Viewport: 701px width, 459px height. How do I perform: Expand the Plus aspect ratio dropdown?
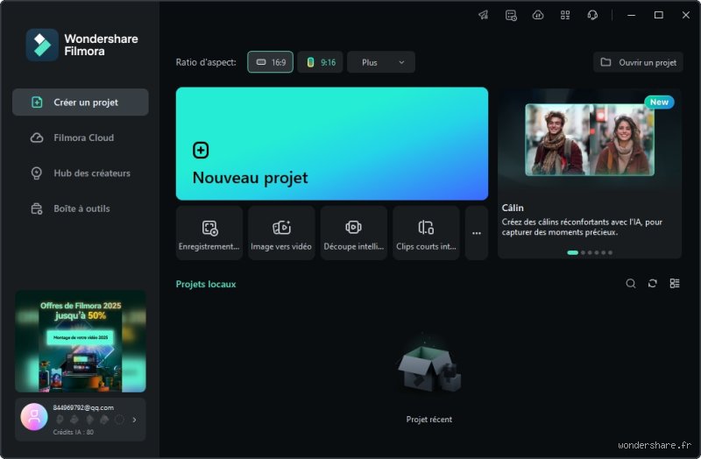(381, 62)
